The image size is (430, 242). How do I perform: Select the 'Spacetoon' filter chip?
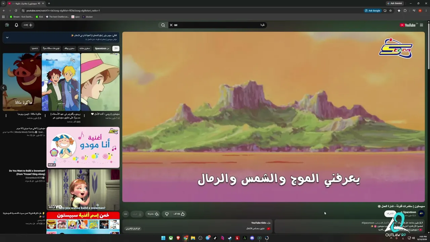click(102, 48)
